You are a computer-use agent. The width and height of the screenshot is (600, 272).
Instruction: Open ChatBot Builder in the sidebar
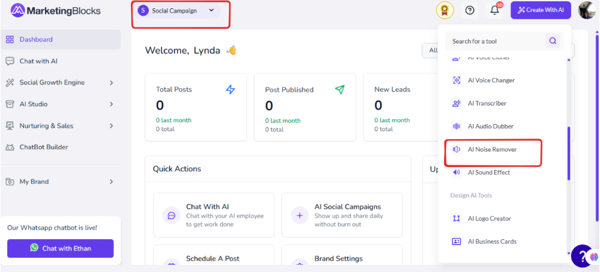coord(61,147)
